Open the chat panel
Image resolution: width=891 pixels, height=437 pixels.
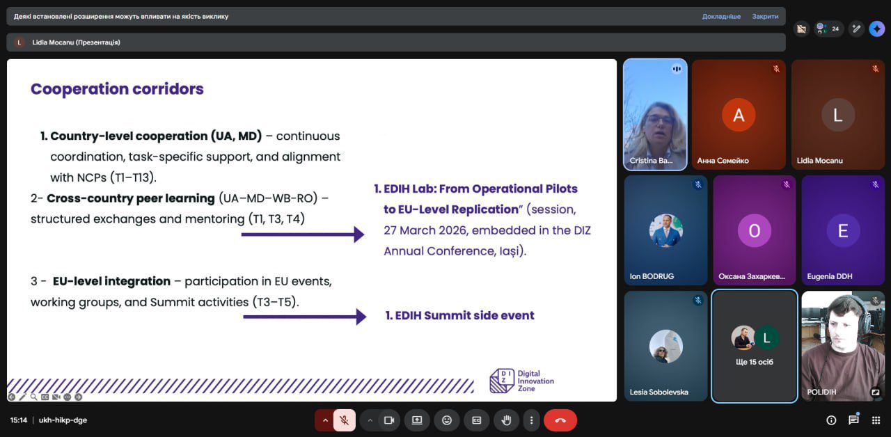tap(853, 420)
